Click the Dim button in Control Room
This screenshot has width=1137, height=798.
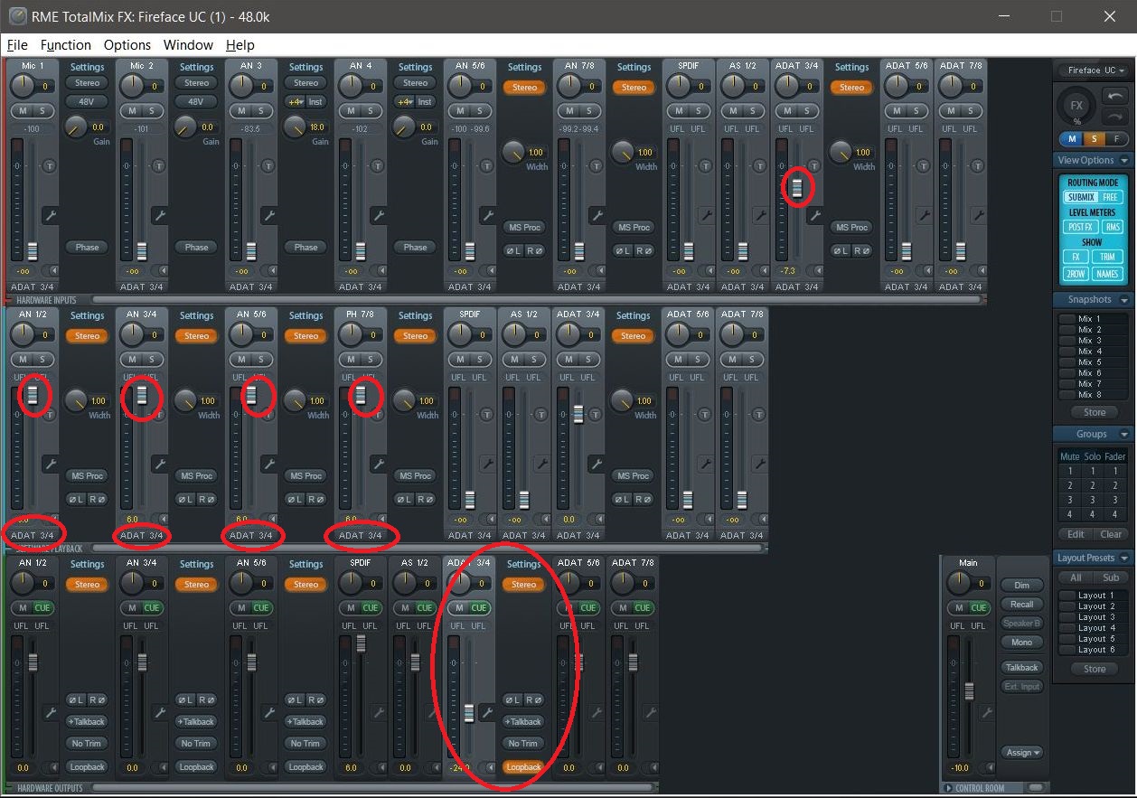pos(1022,585)
